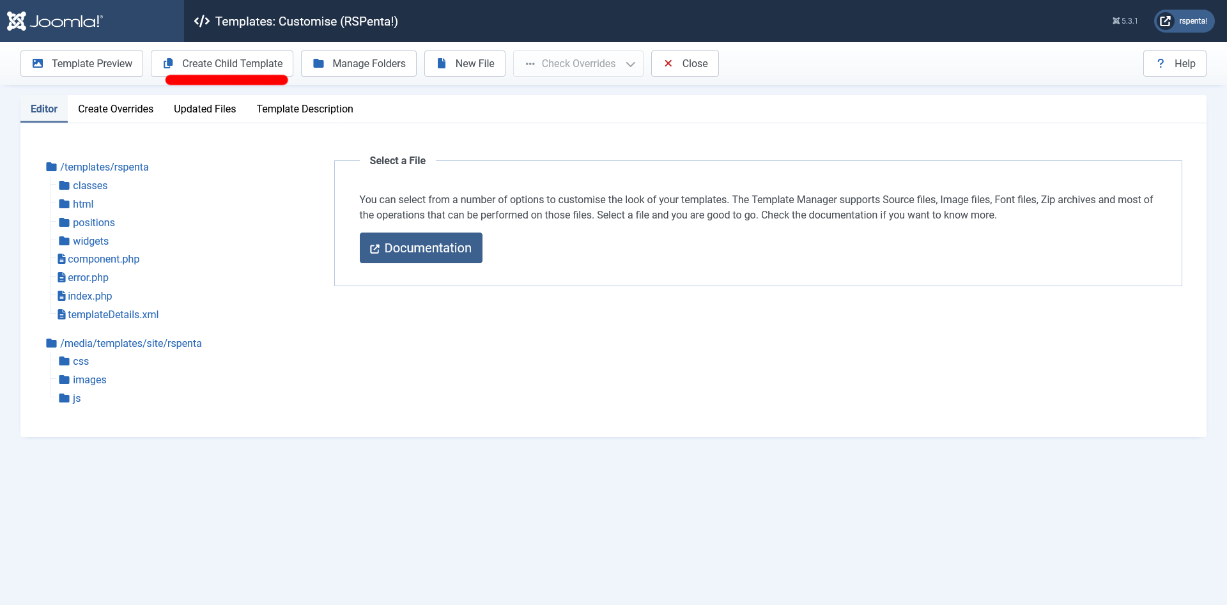This screenshot has height=605, width=1227.
Task: Click the New File document icon
Action: (442, 63)
